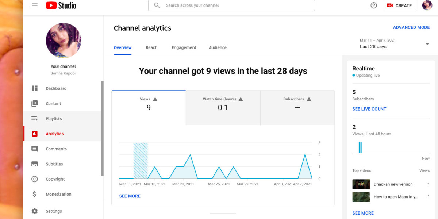Switch to the Audience tab
Viewport: 438px width, 219px height.
coord(218,48)
